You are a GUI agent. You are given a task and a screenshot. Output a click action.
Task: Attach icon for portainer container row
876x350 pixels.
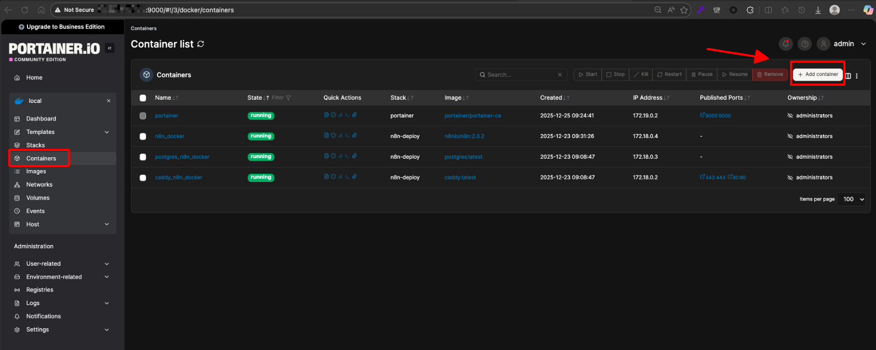coord(354,115)
